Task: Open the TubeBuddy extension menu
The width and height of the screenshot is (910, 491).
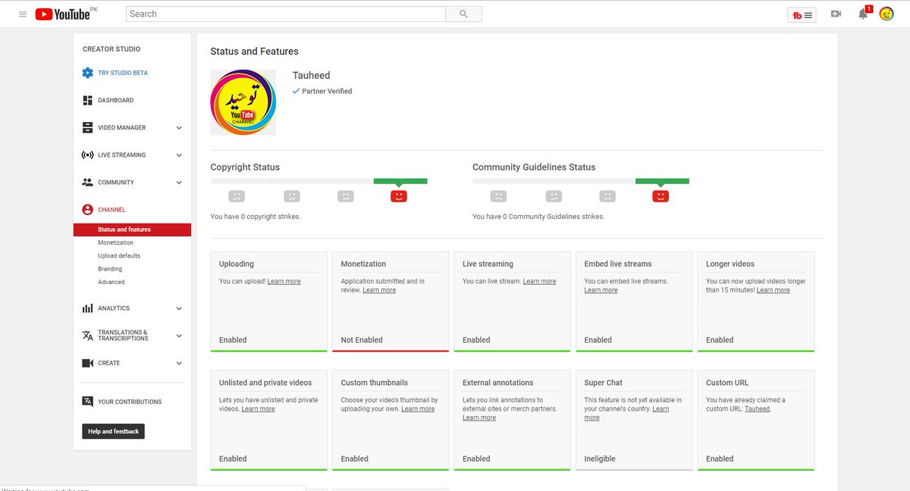Action: 802,14
